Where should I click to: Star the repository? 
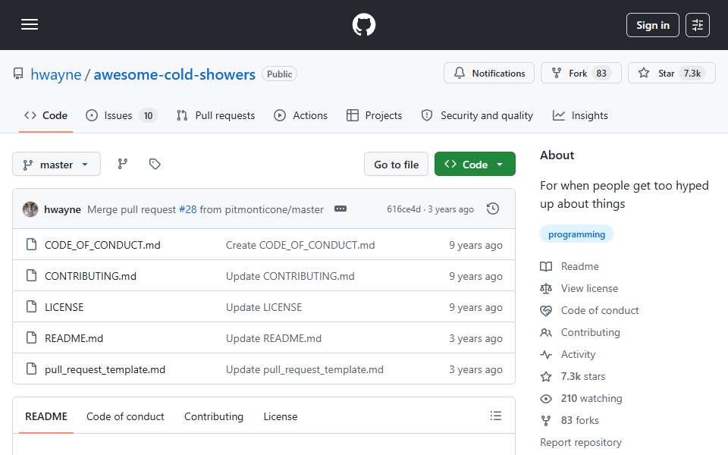pyautogui.click(x=671, y=73)
